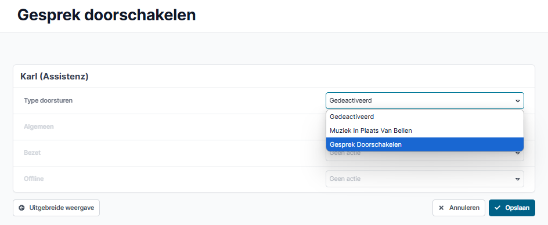The width and height of the screenshot is (548, 225).
Task: Click the back-arrow icon beside Uitgebreide weergave
Action: tap(21, 208)
